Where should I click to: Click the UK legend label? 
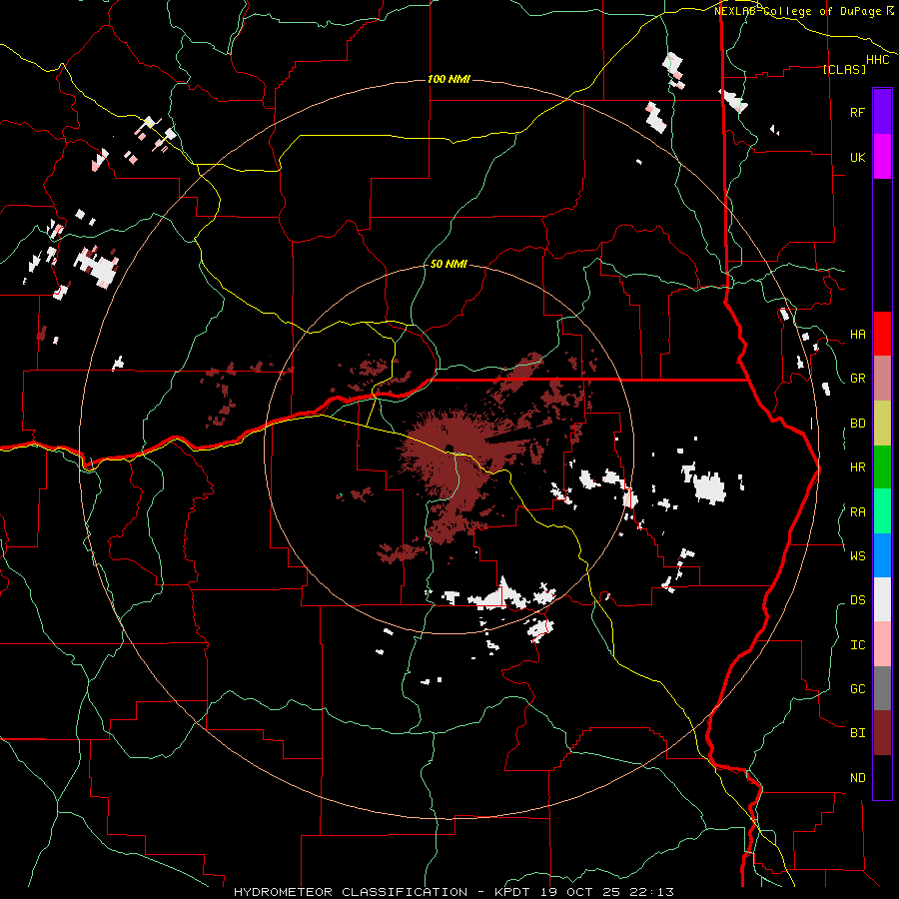[x=857, y=157]
